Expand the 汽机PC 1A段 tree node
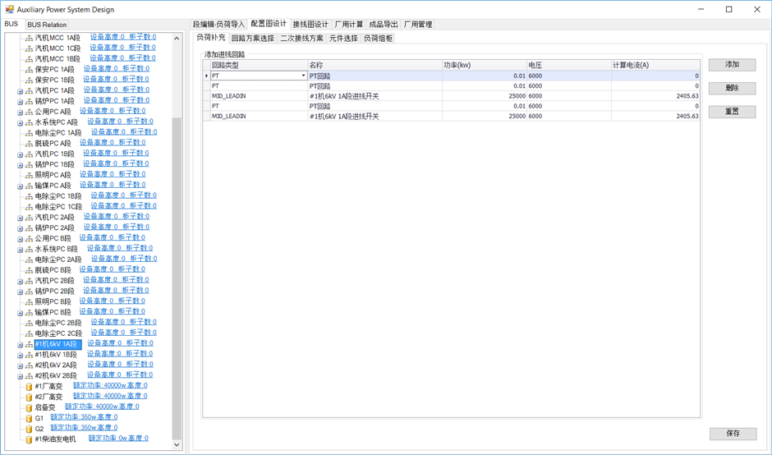 click(x=21, y=91)
